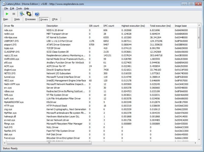Click the yellow overlapping windows toolbar icon

coord(29,14)
